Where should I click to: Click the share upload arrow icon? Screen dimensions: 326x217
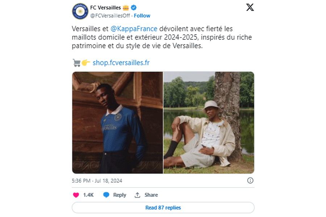tap(137, 195)
